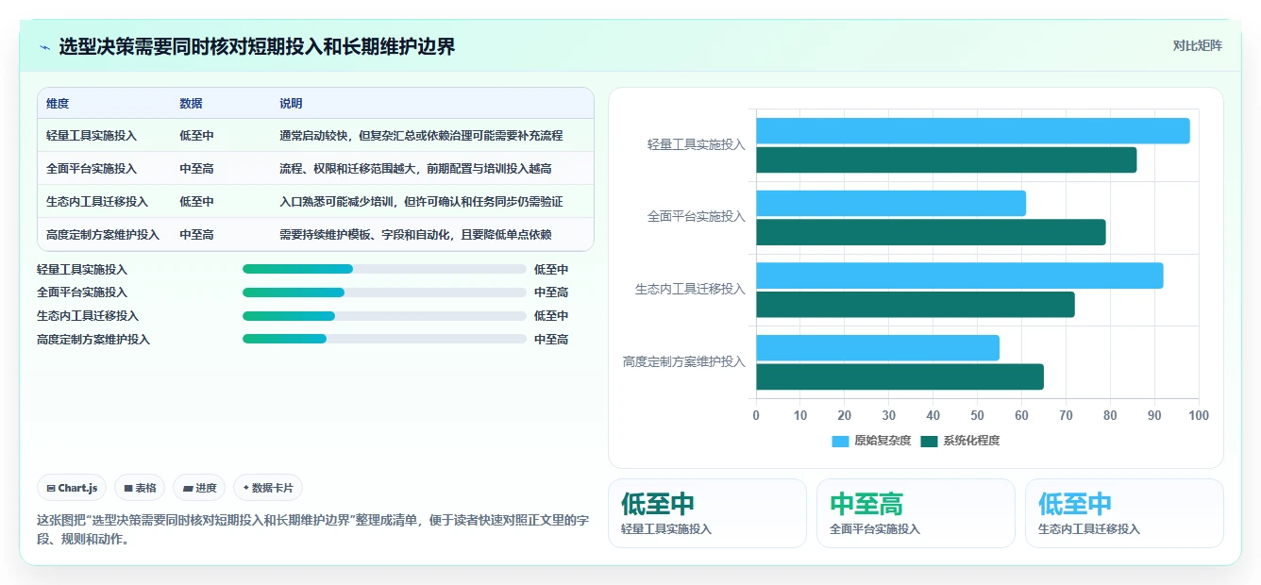The width and height of the screenshot is (1261, 585).
Task: Click the 原始复杂度 bar for 轻量工具实施投入
Action: click(x=972, y=131)
